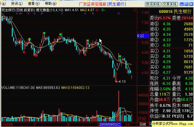Click the 交易系统 button
The height and width of the screenshot is (127, 194).
tap(170, 4)
